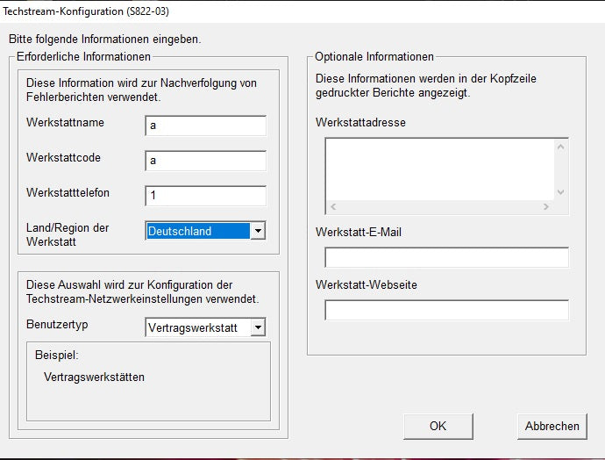The width and height of the screenshot is (605, 460).
Task: Click the Vertragswerkstätten example text
Action: (94, 377)
